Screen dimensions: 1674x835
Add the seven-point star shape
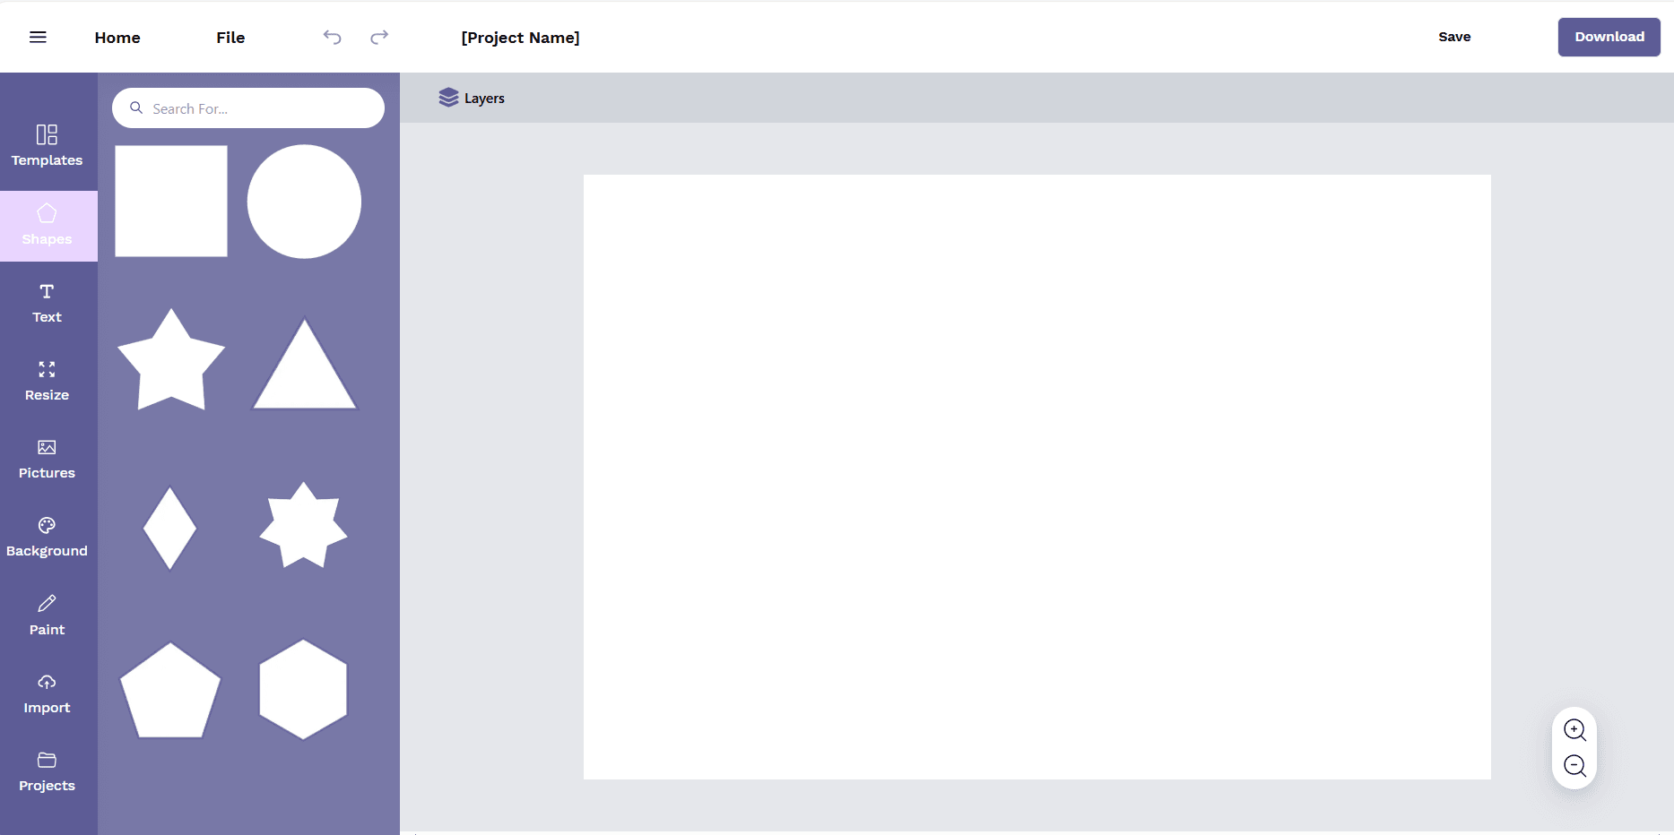point(303,526)
